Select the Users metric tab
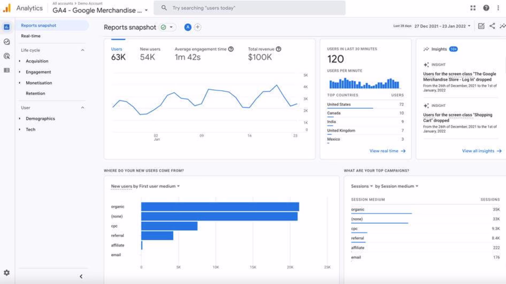 (118, 54)
